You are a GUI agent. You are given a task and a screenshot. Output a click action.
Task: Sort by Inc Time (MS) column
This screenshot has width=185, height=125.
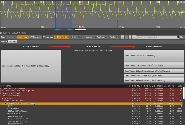[x=134, y=86]
